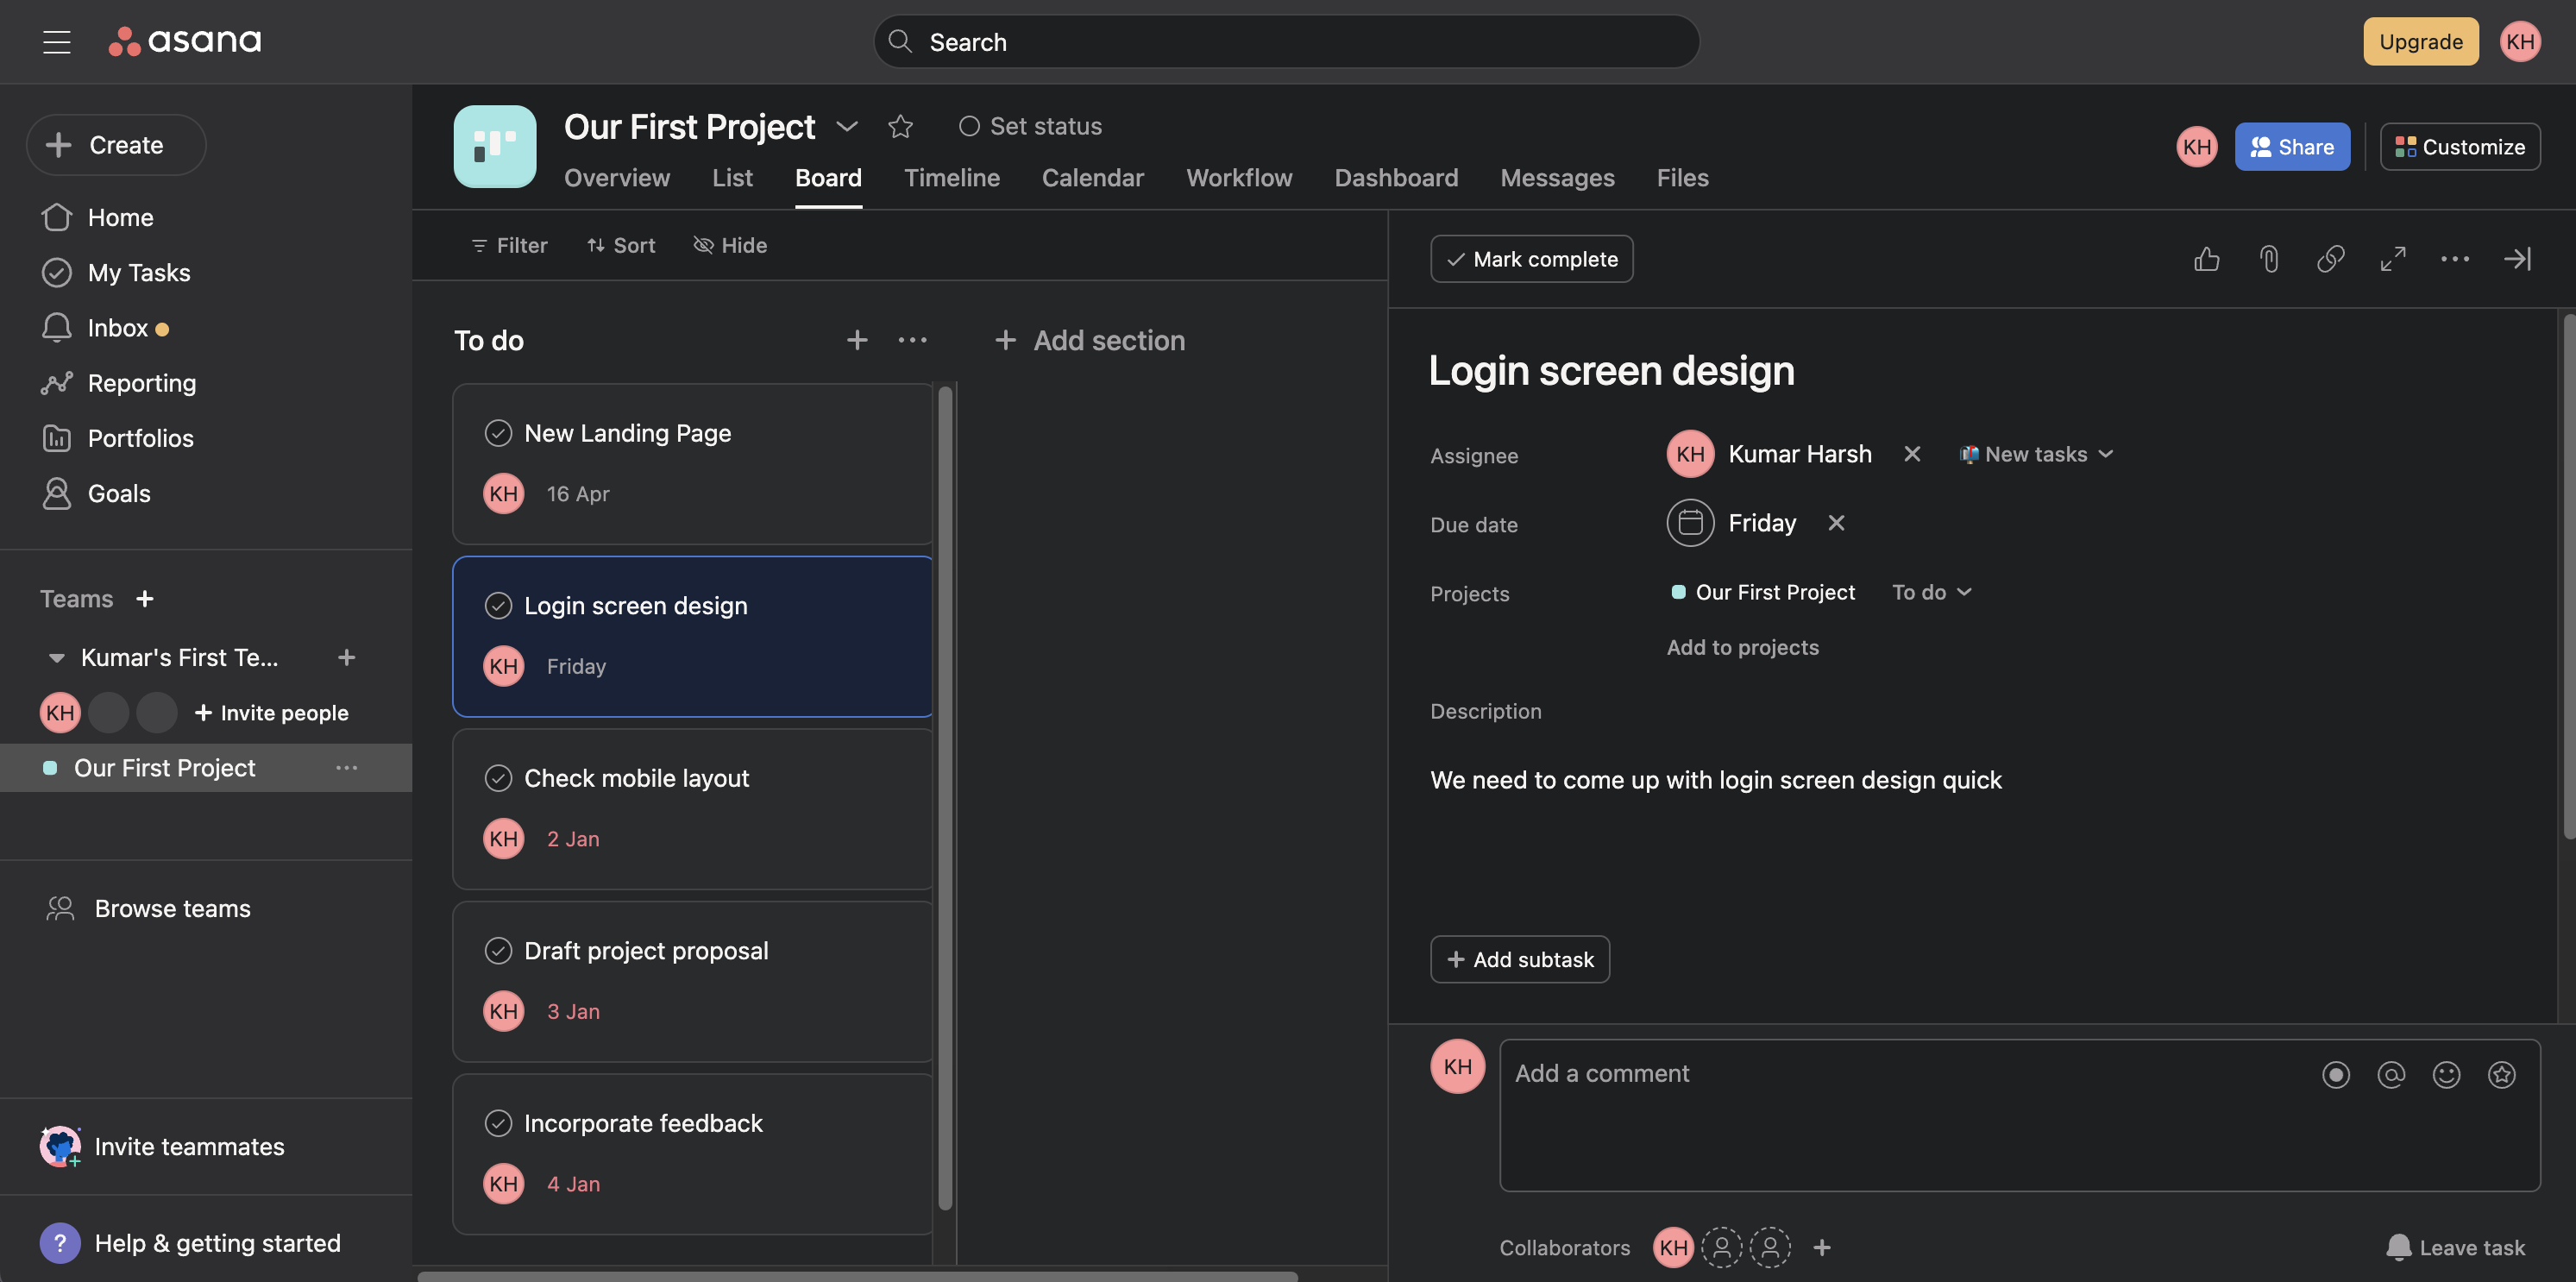
Task: Attach a file with paperclip icon
Action: (x=2269, y=259)
